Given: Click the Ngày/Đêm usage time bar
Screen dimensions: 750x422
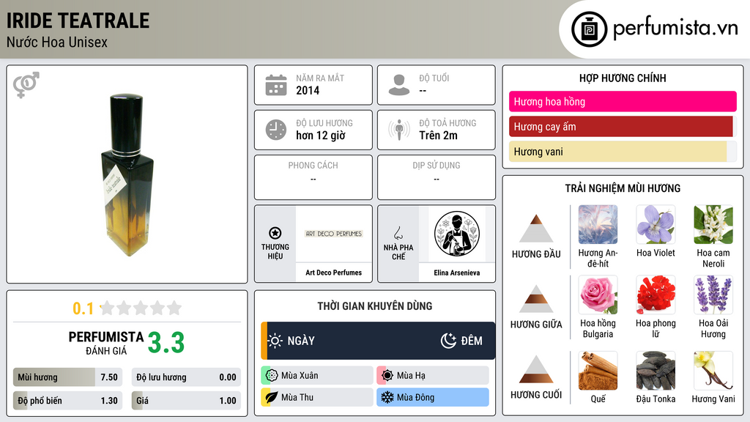Looking at the screenshot, I should point(379,341).
